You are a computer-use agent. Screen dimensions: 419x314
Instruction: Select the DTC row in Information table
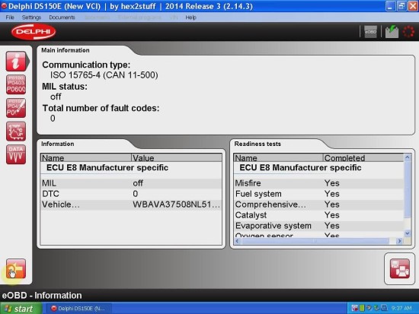point(131,194)
